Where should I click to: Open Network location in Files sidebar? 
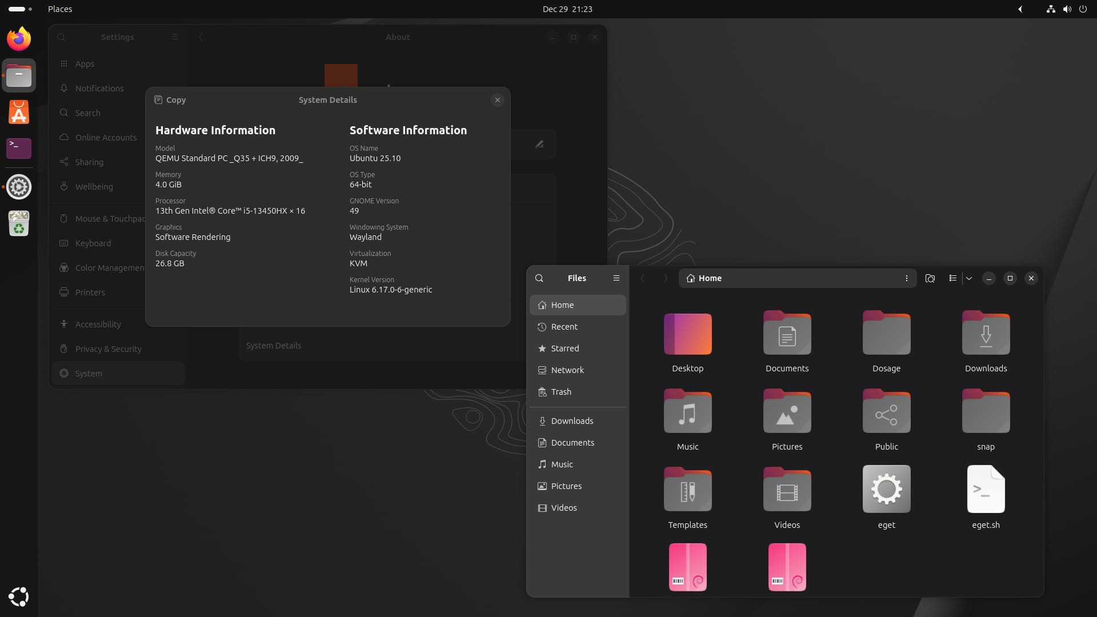567,370
